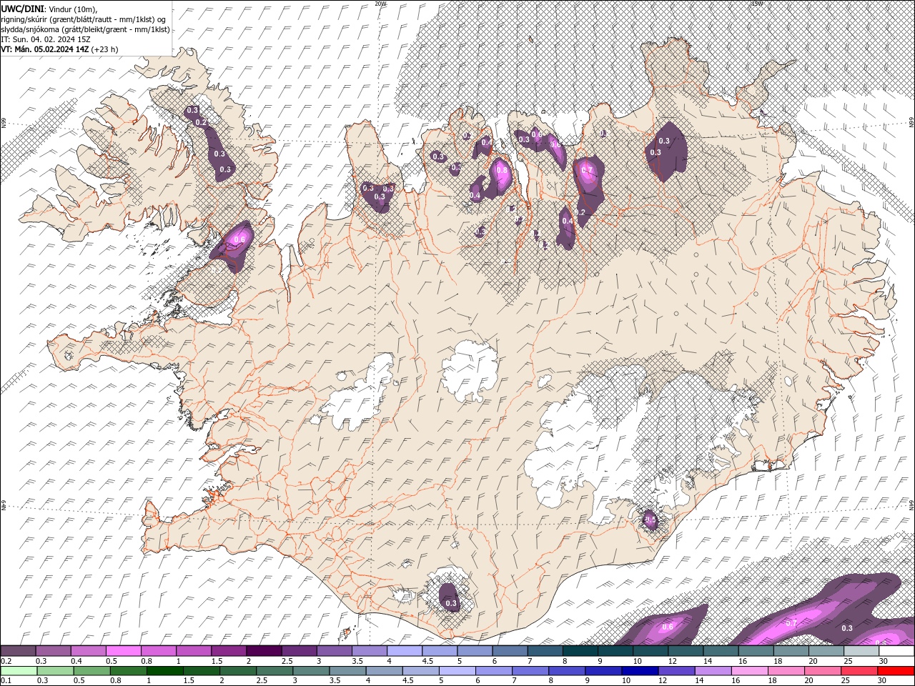The width and height of the screenshot is (915, 686).
Task: Click the 0.6 label on the Breiðafjörður cell
Action: [x=240, y=239]
